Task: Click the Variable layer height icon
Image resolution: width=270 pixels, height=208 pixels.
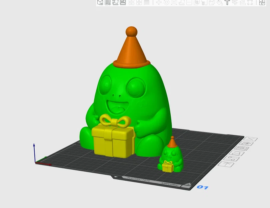Action: [x=147, y=2]
